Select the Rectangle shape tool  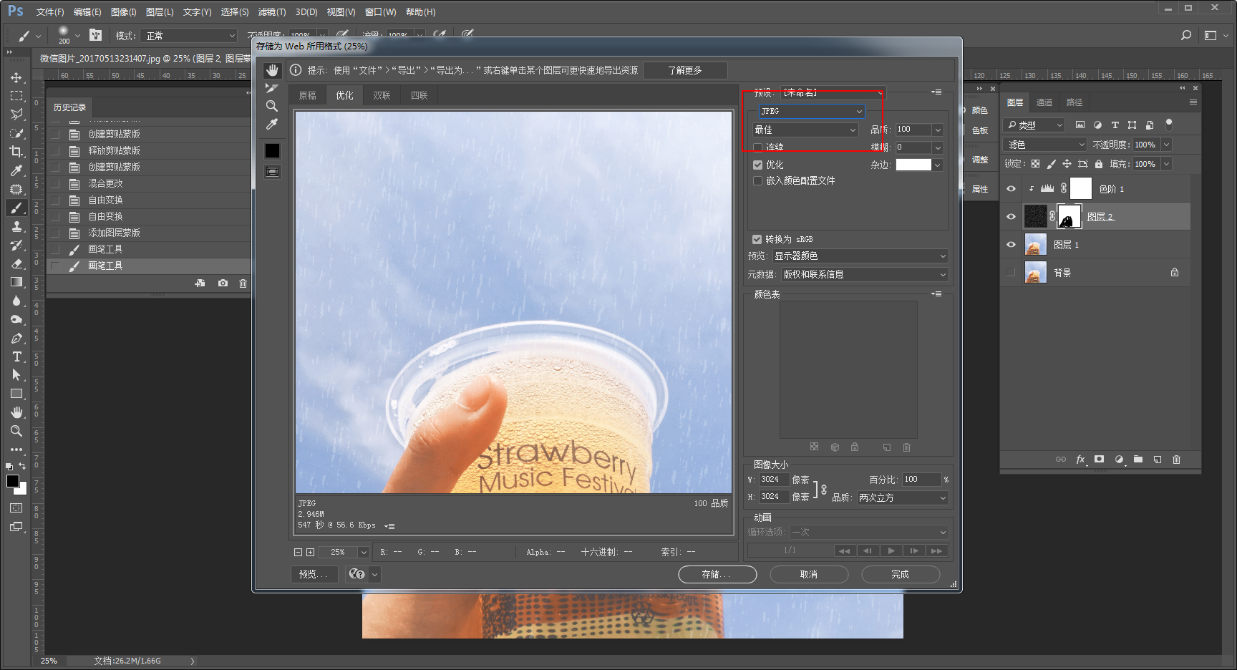16,394
